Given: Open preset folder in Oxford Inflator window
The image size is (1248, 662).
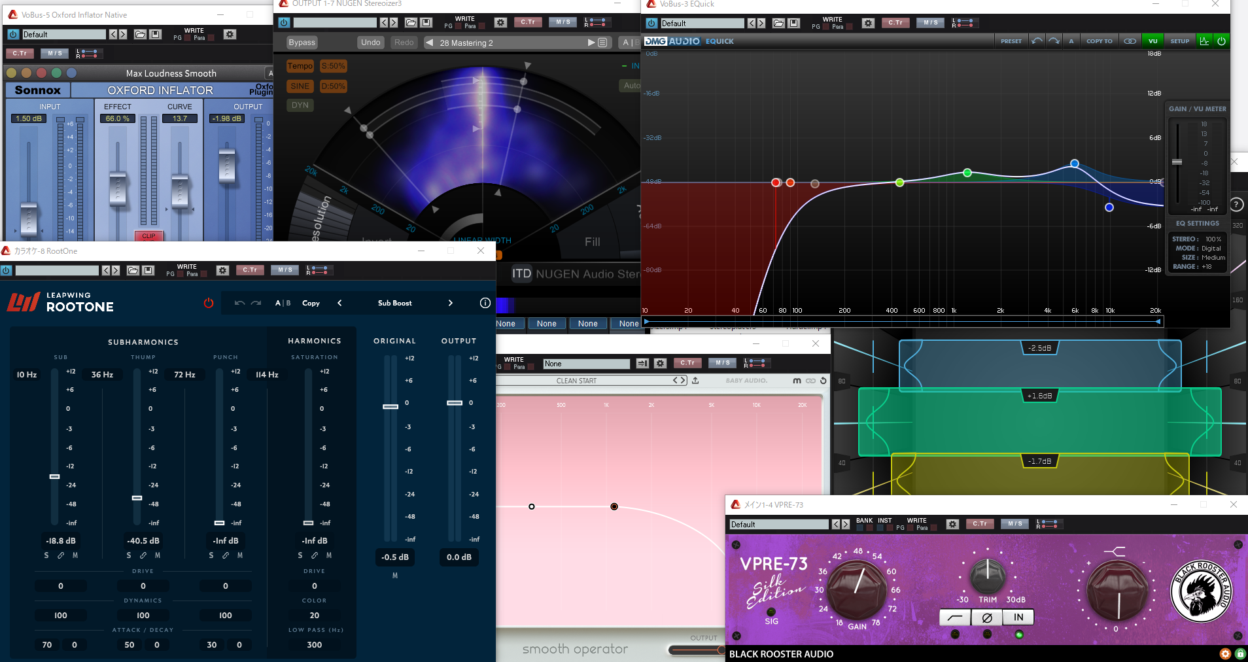Looking at the screenshot, I should (140, 35).
